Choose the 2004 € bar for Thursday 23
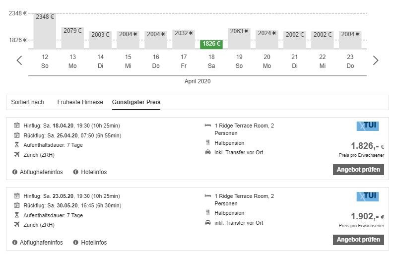The width and height of the screenshot is (396, 254). point(350,40)
